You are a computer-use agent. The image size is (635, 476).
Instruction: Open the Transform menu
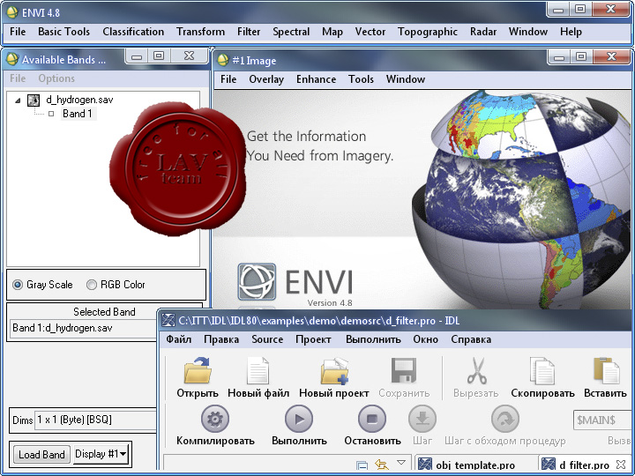[200, 32]
